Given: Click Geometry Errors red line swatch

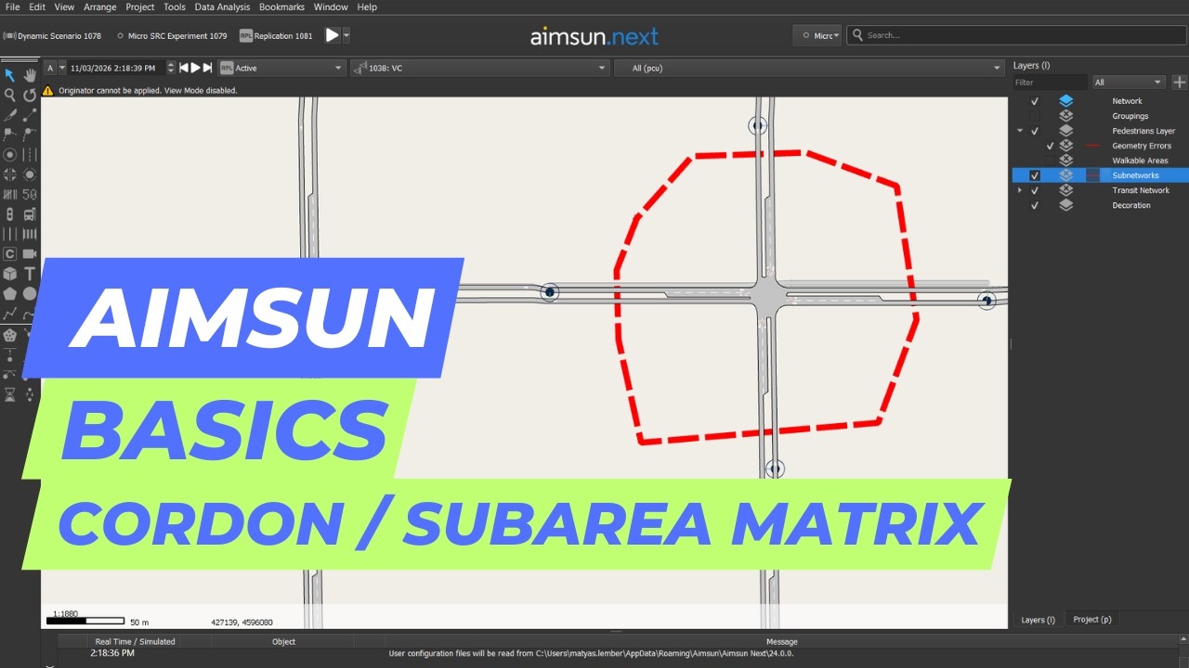Looking at the screenshot, I should click(x=1093, y=146).
